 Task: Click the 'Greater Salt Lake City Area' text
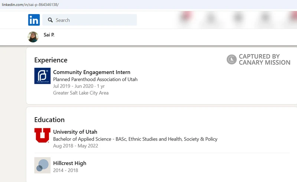pos(81,93)
